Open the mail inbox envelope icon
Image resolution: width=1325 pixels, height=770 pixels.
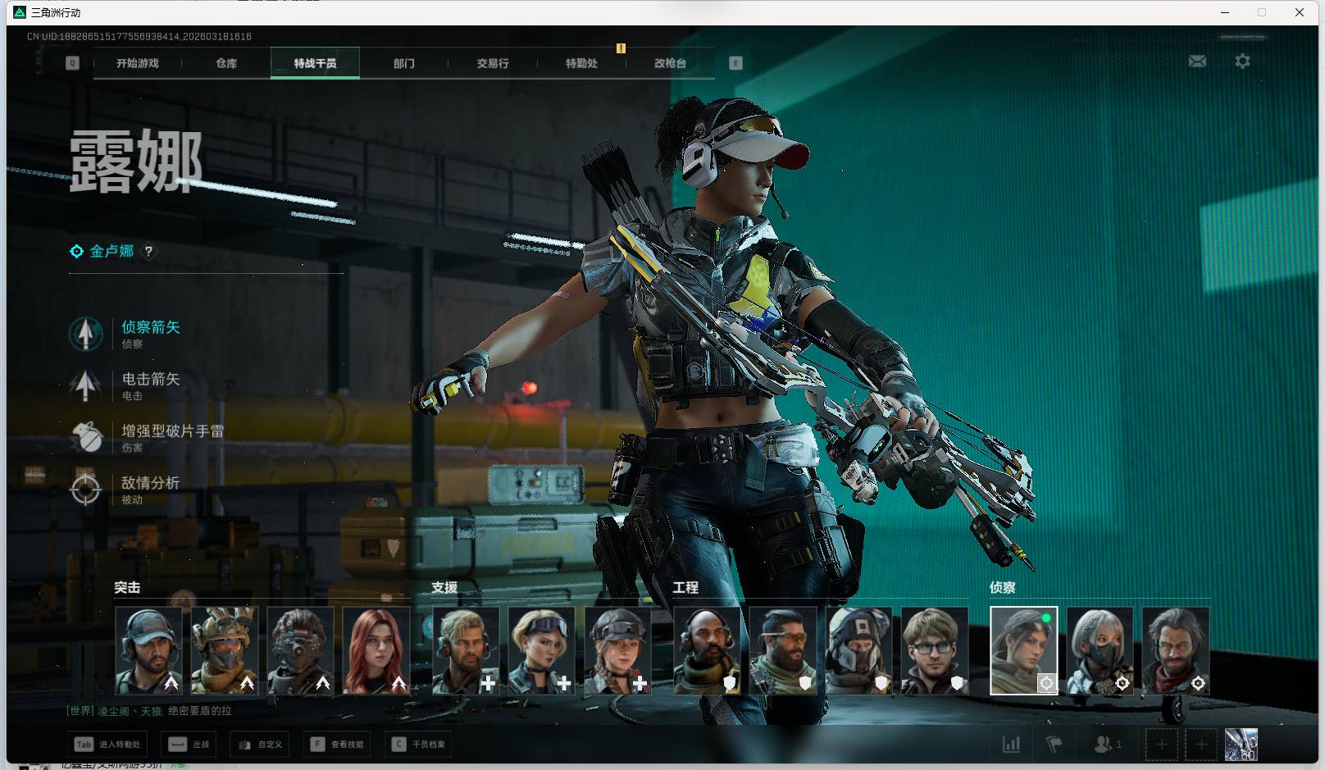click(1197, 62)
